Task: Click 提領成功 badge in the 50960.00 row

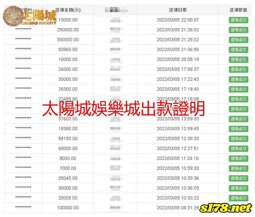Action: (x=238, y=50)
